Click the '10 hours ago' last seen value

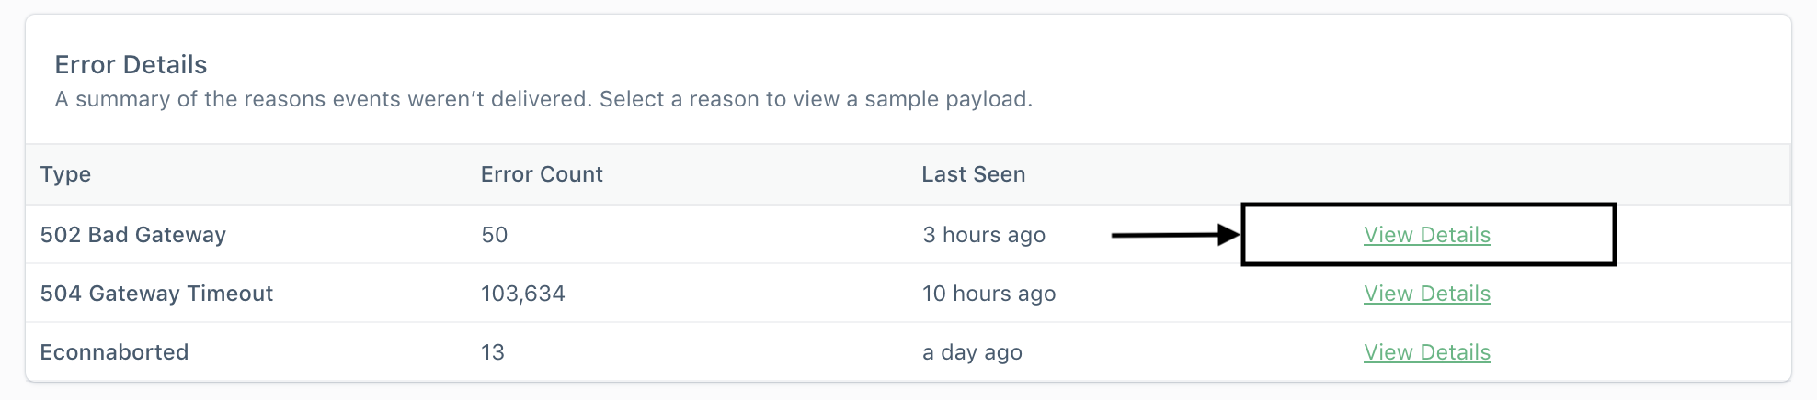(x=988, y=294)
